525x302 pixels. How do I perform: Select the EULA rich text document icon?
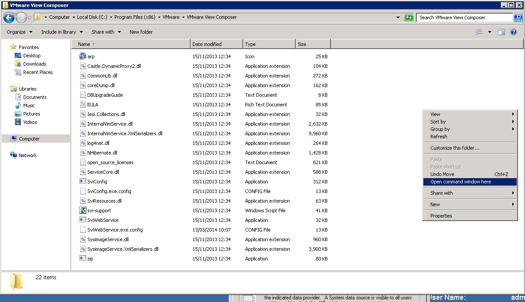[x=83, y=104]
